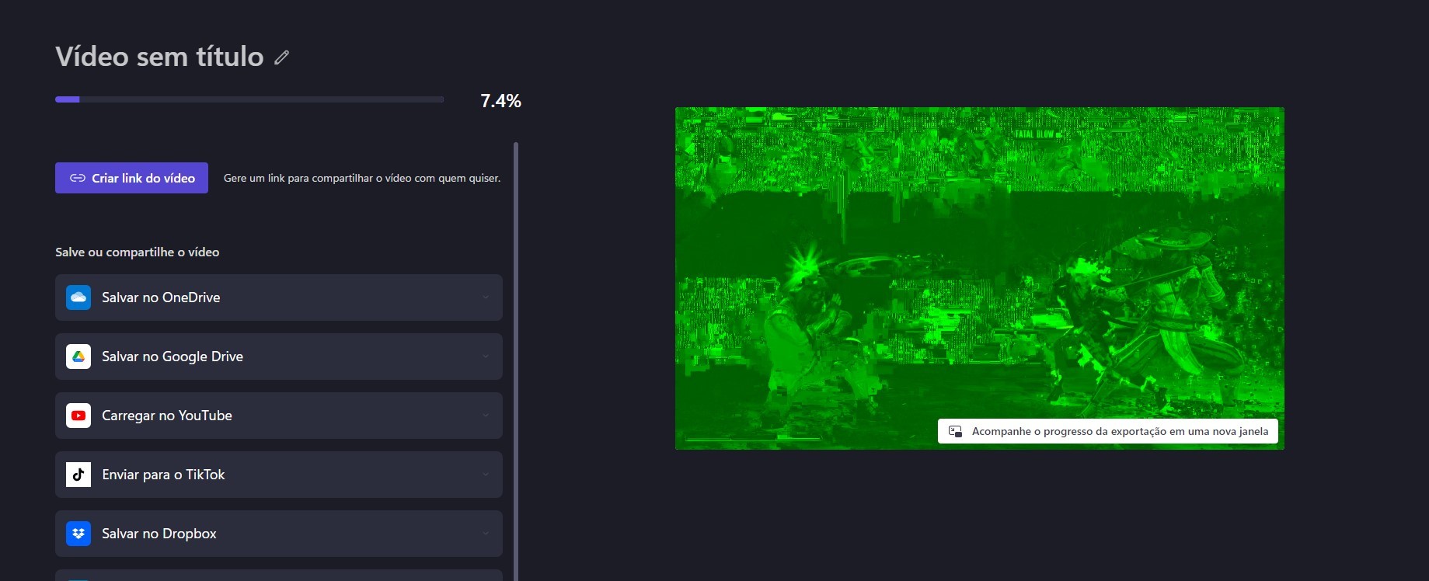Click the YouTube logo icon
This screenshot has width=1429, height=581.
click(x=78, y=416)
